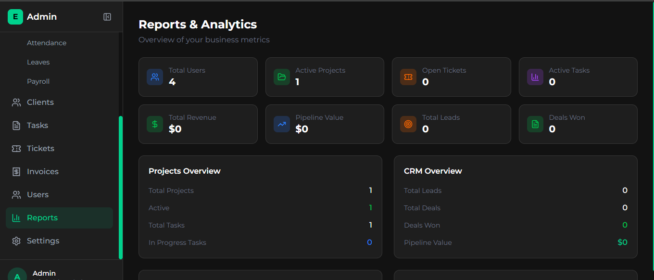The image size is (654, 280).
Task: Click the green sidebar scrollbar
Action: tap(121, 188)
